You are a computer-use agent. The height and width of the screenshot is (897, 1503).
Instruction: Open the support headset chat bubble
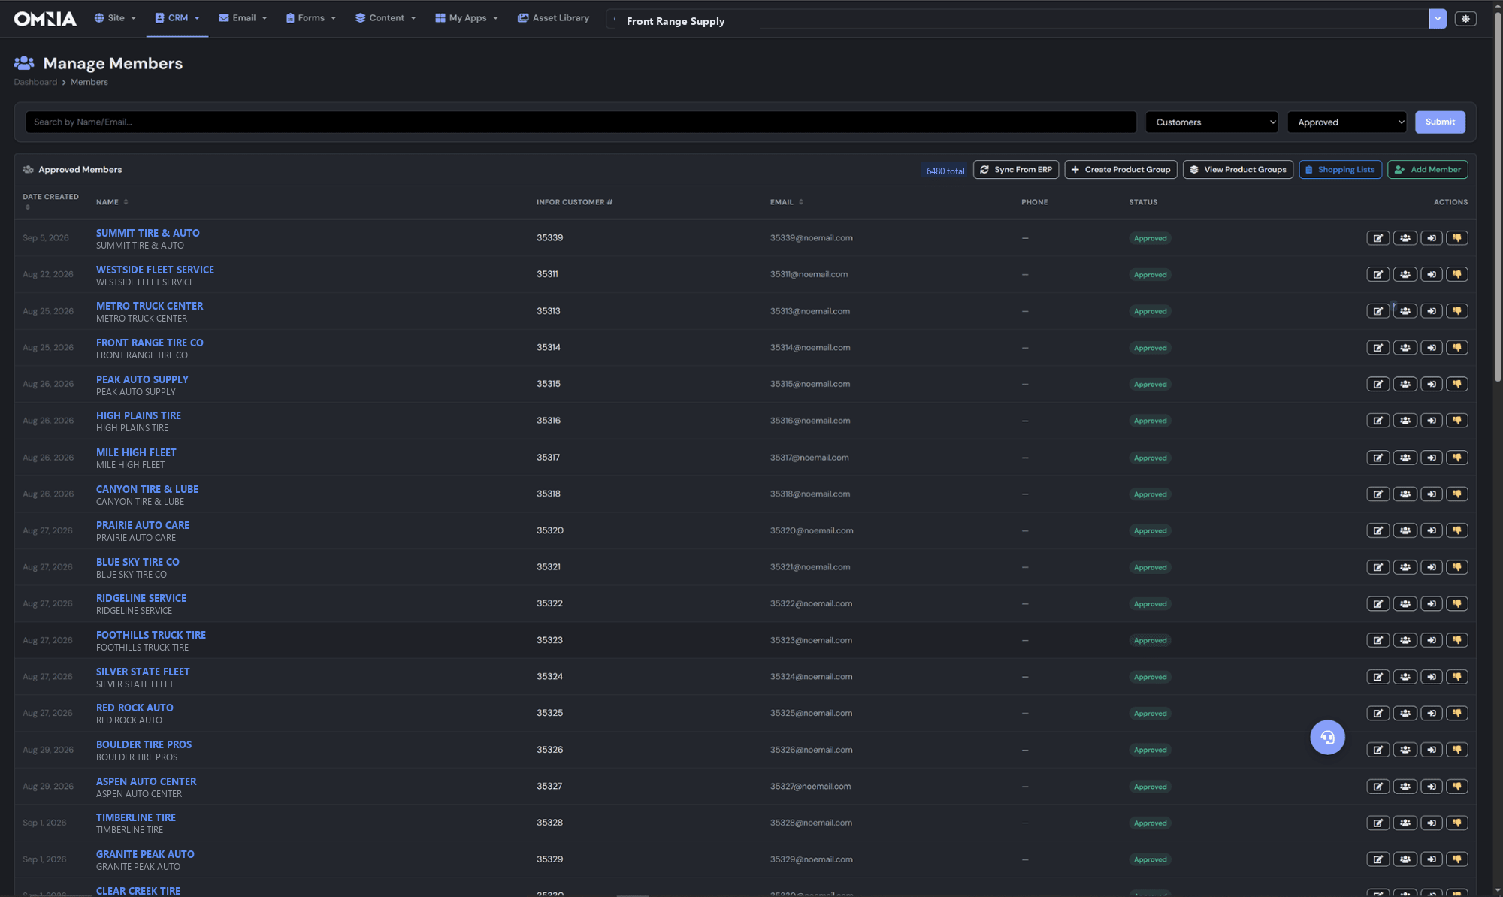tap(1327, 737)
